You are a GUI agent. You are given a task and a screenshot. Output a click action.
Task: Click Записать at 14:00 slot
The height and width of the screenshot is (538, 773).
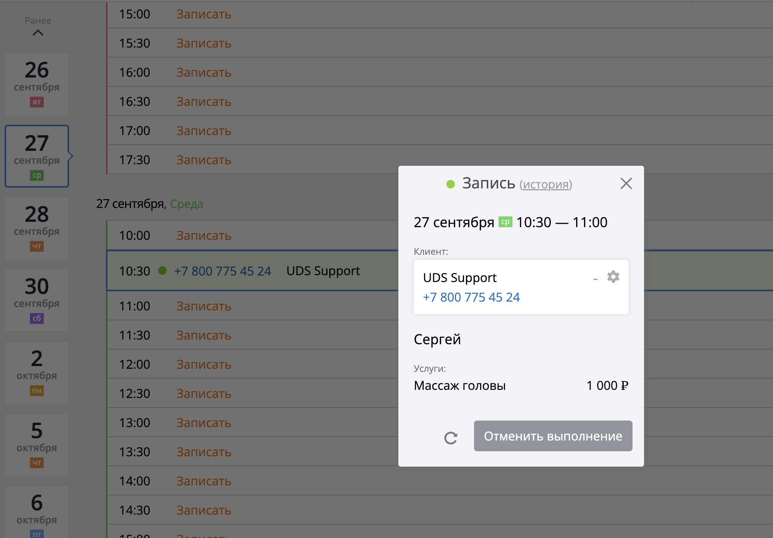click(x=204, y=481)
